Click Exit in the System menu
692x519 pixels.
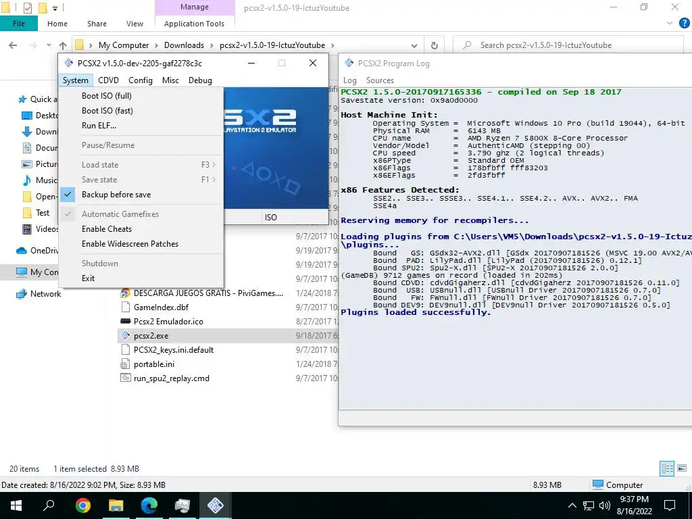coord(141,278)
